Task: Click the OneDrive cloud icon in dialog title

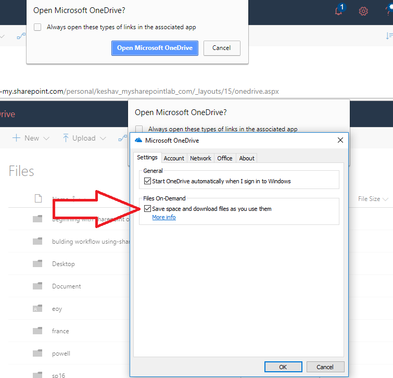Action: (138, 140)
